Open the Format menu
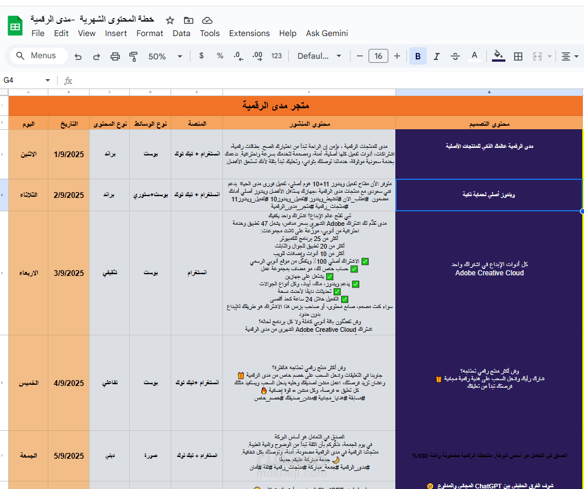The width and height of the screenshot is (584, 489). point(150,33)
